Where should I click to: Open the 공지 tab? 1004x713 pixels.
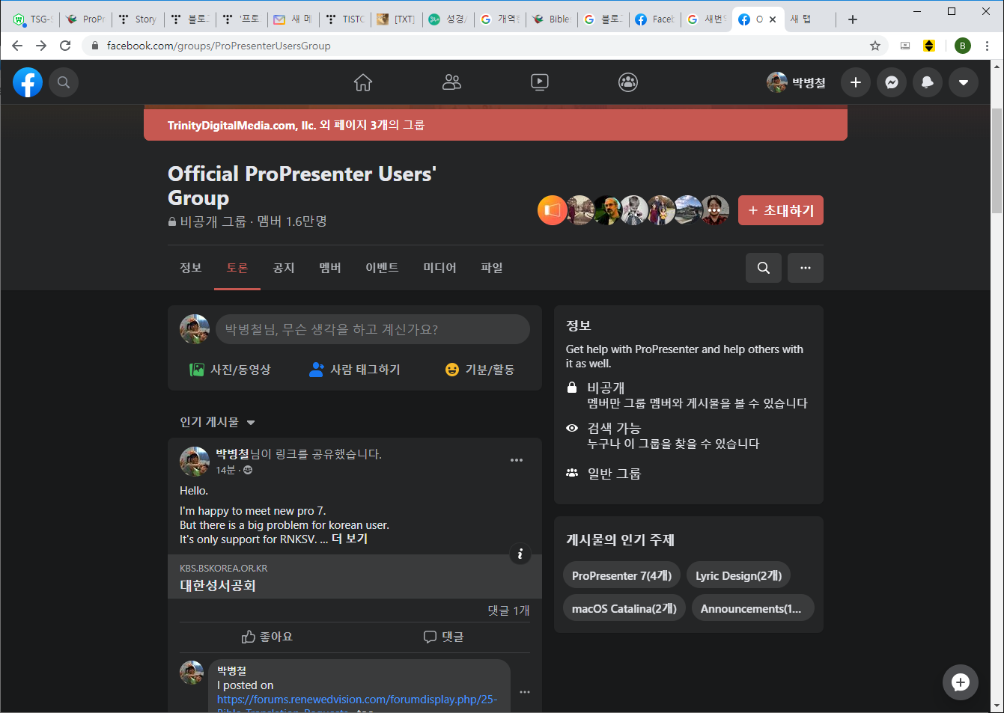click(284, 268)
